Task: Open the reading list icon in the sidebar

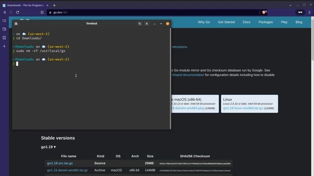Action: coord(4,38)
